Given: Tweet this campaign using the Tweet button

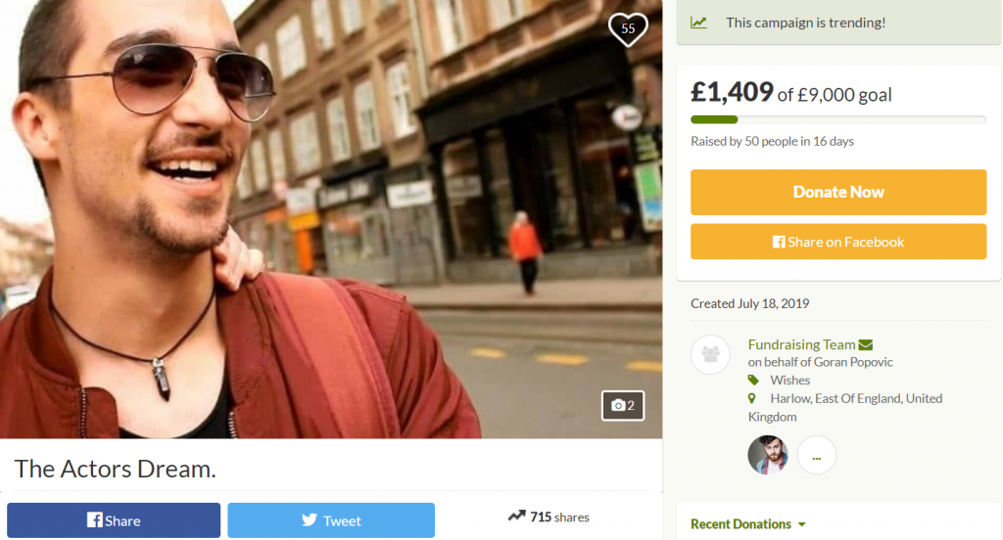Looking at the screenshot, I should pos(331,520).
